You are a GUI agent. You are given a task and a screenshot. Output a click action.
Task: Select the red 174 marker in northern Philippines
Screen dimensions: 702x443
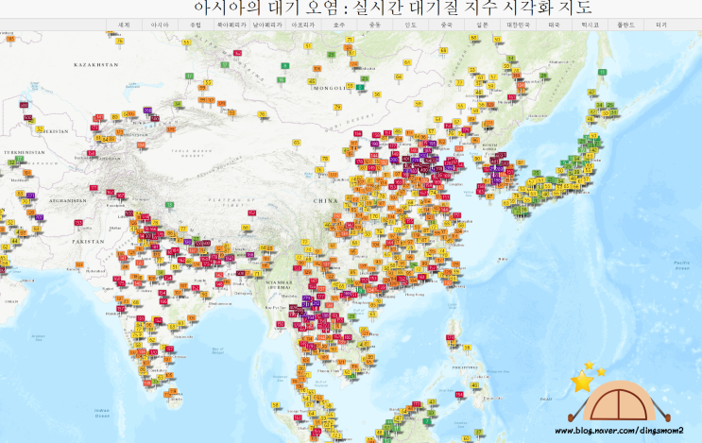(451, 338)
